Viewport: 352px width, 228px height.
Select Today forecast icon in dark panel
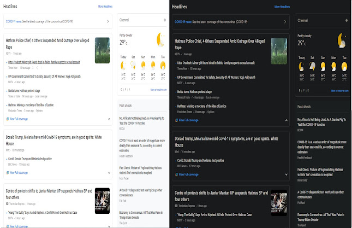click(301, 67)
